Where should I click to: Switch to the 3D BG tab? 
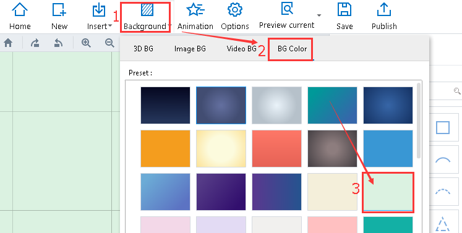[143, 49]
